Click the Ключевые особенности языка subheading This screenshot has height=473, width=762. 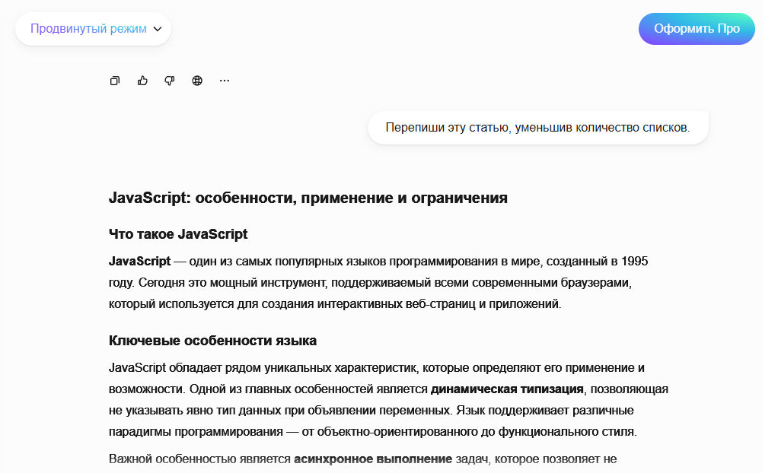point(212,340)
